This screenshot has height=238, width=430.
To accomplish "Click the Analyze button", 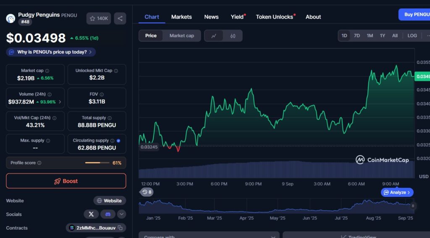I will [x=397, y=192].
